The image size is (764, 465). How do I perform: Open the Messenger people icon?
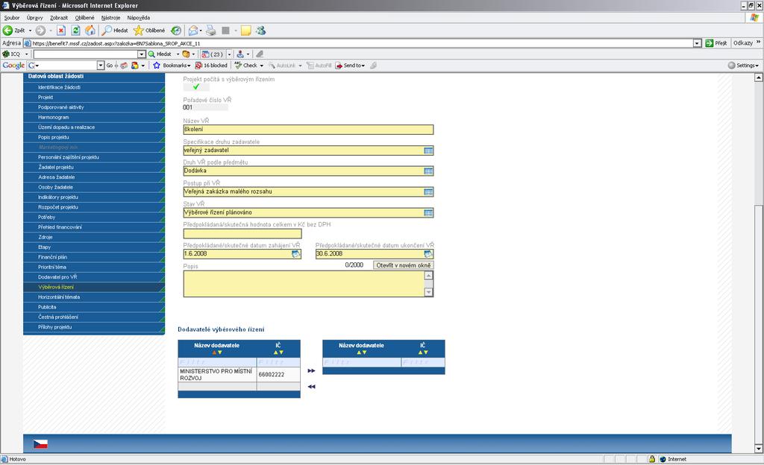pyautogui.click(x=261, y=31)
